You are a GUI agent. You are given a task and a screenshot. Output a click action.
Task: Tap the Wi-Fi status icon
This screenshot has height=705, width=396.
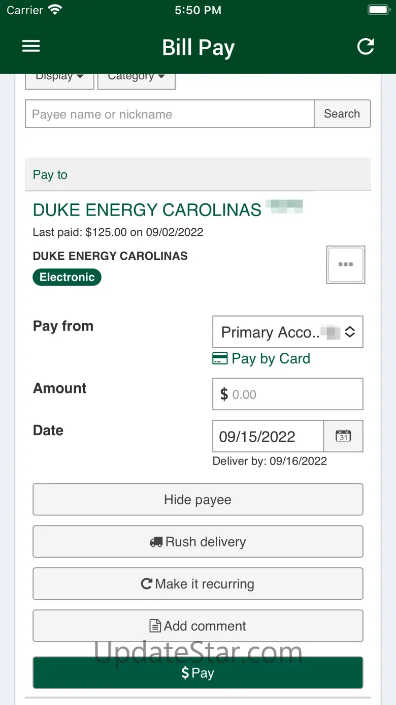coord(54,10)
